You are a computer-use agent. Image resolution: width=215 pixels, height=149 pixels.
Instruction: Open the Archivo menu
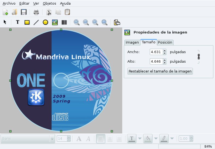coord(9,4)
